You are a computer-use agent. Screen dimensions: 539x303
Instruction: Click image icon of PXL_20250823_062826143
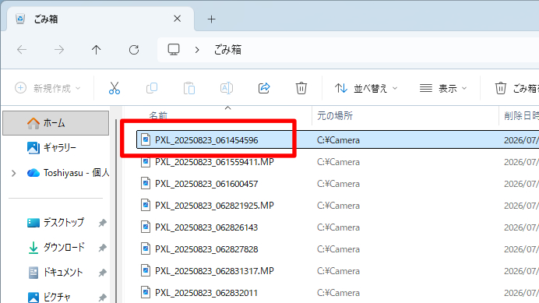(146, 227)
